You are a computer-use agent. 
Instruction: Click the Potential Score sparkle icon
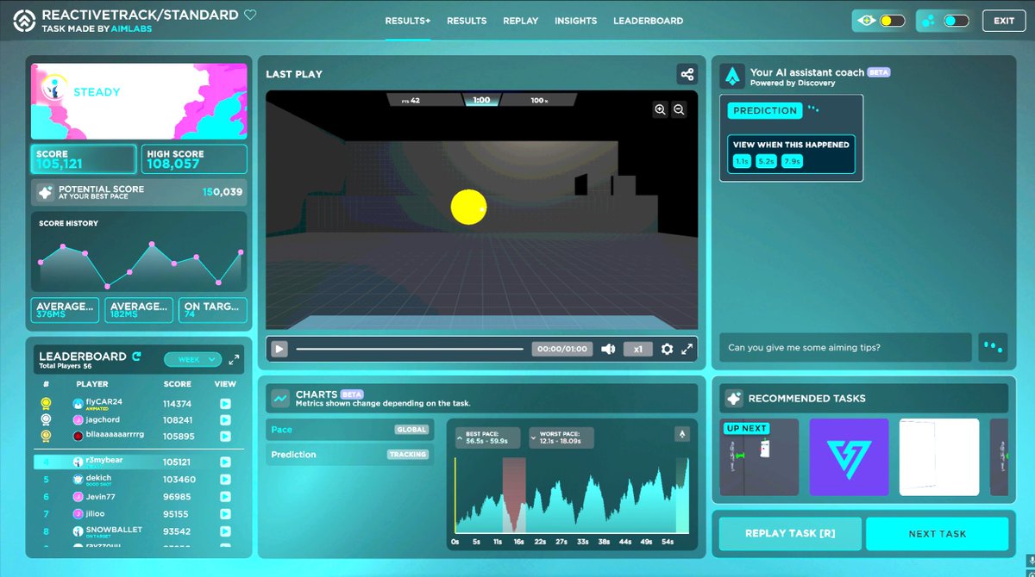coord(45,194)
